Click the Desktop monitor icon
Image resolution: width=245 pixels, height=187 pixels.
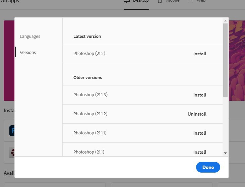tap(127, 1)
